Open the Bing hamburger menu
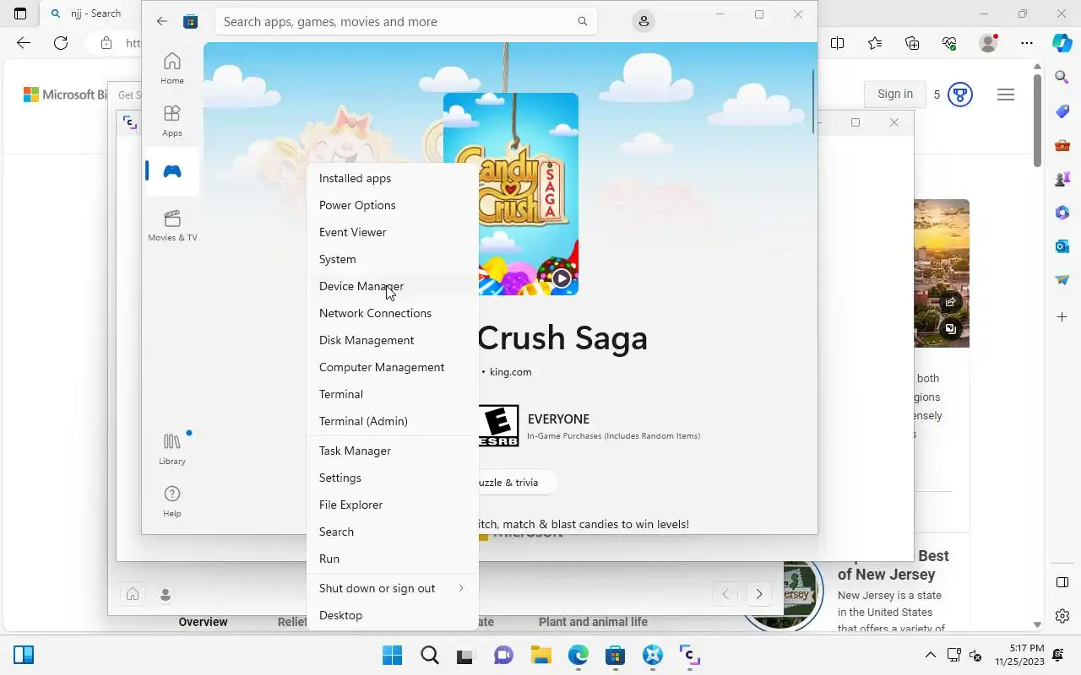Image resolution: width=1081 pixels, height=675 pixels. (1005, 94)
